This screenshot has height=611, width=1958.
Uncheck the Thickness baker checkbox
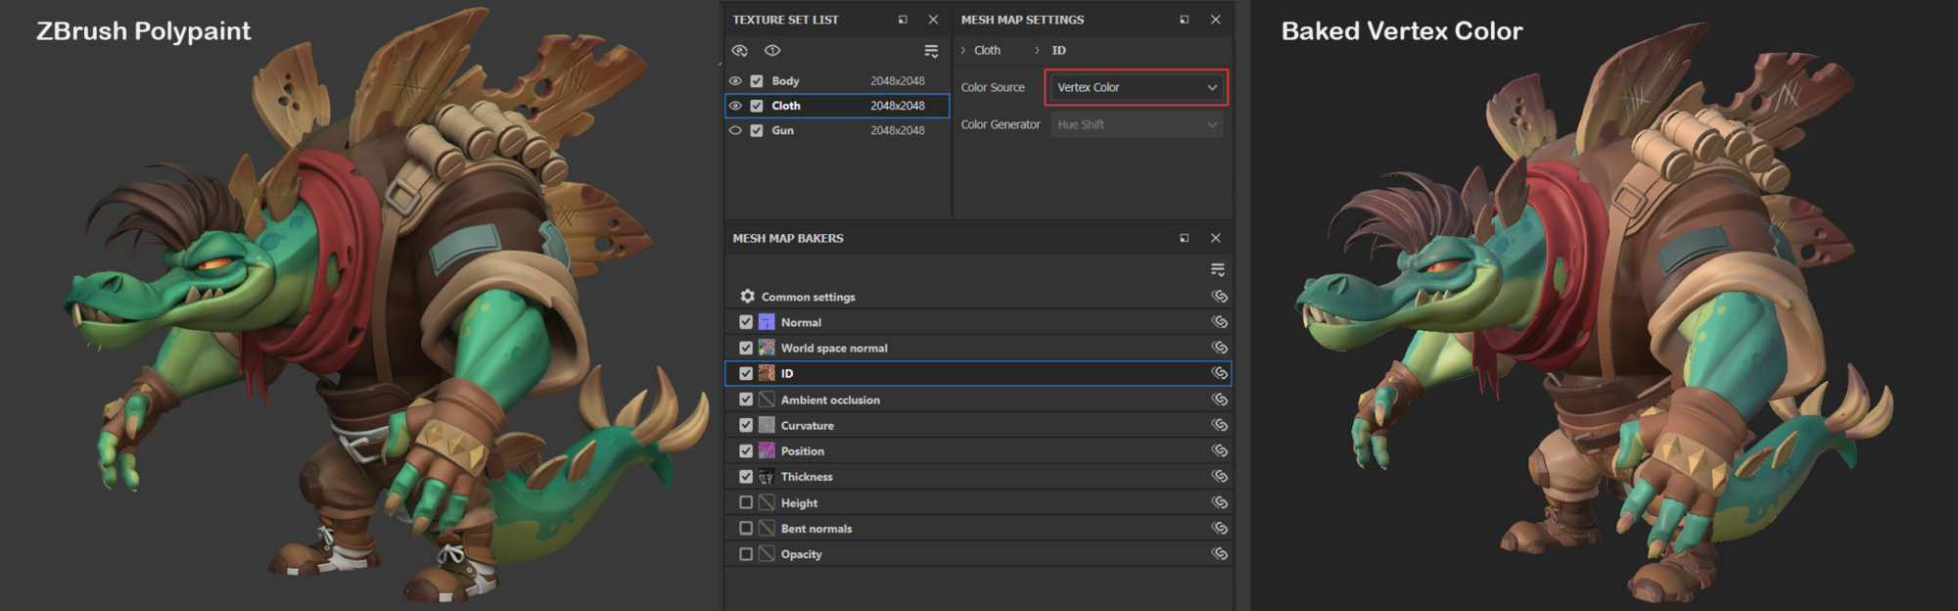pyautogui.click(x=746, y=477)
